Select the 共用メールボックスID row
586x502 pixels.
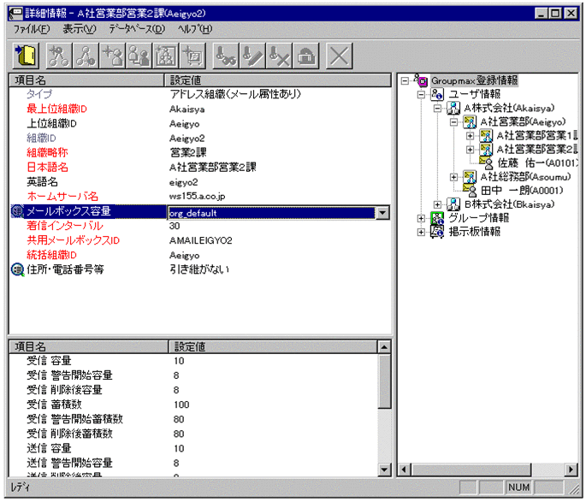tap(200, 240)
